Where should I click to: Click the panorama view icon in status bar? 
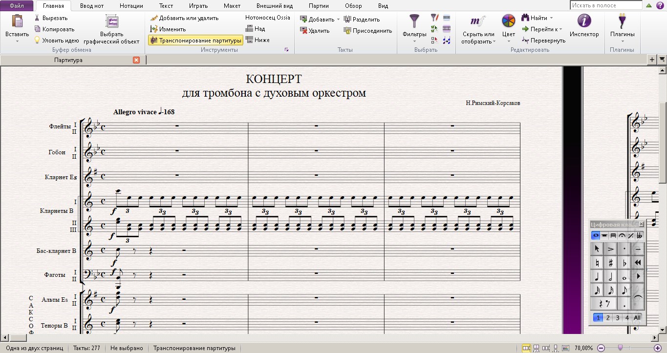point(565,348)
